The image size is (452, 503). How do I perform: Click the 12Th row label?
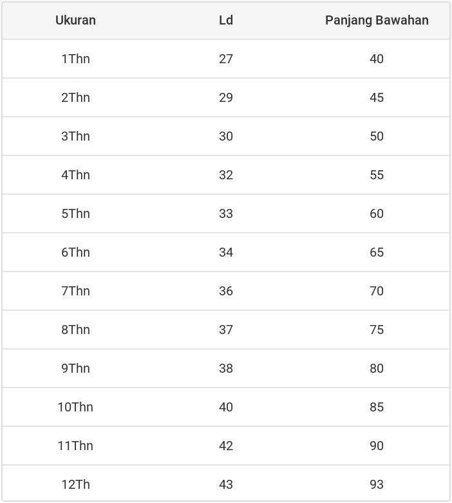click(75, 484)
